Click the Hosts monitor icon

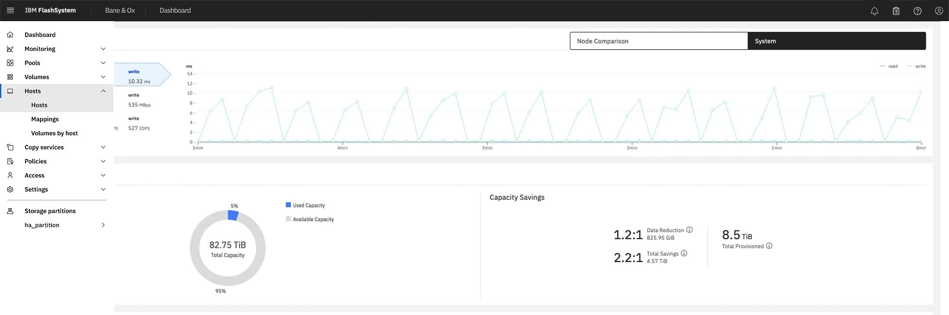click(x=10, y=91)
